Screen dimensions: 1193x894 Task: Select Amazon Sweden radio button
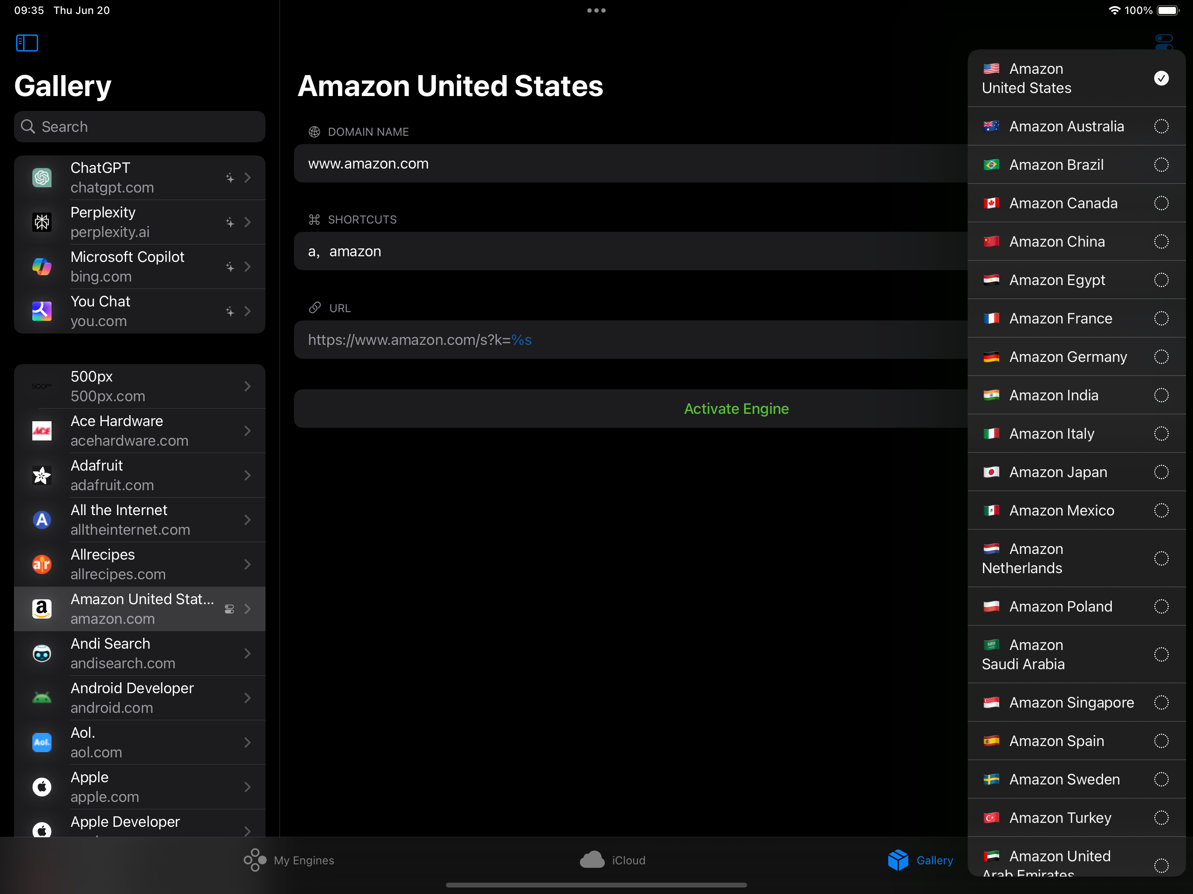(1161, 779)
